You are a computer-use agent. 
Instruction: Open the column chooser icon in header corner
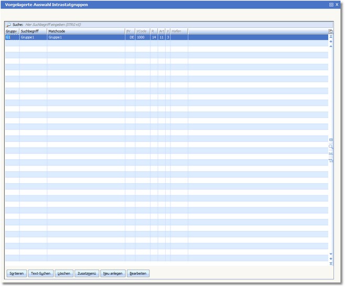click(331, 31)
